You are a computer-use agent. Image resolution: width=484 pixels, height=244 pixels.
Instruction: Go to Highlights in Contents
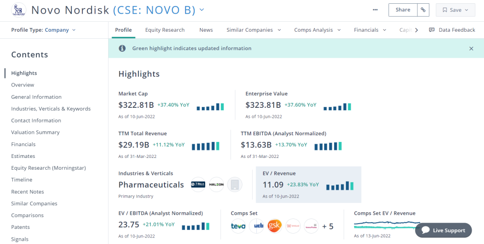(24, 73)
